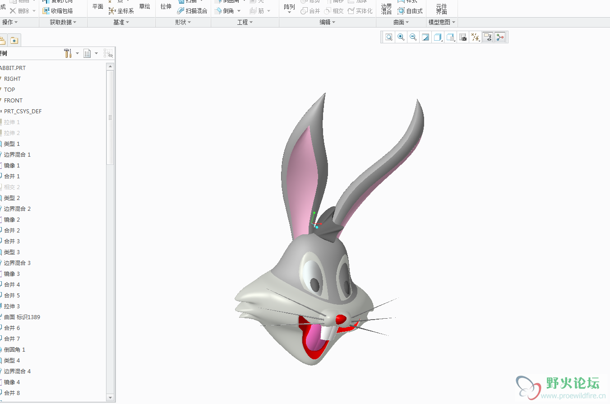Expand the 形状 group dropdown
Screen dimensions: 610x404
(x=183, y=22)
